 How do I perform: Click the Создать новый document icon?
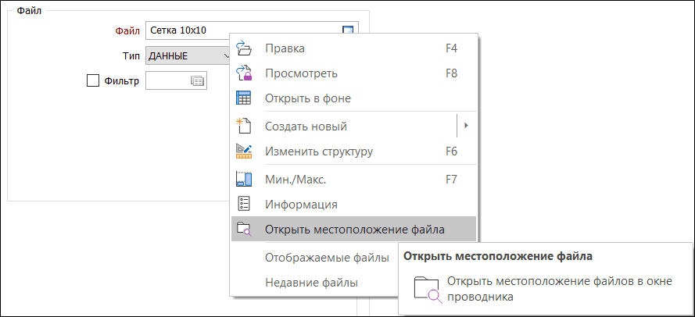[244, 126]
